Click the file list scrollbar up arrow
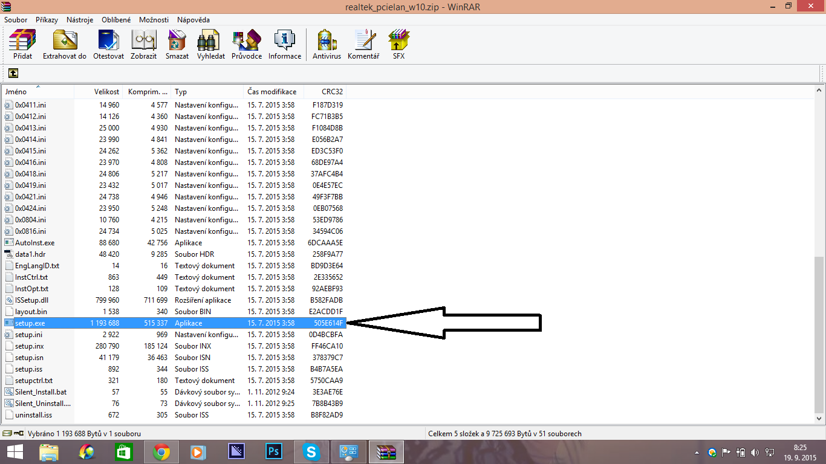Image resolution: width=826 pixels, height=464 pixels. [819, 91]
